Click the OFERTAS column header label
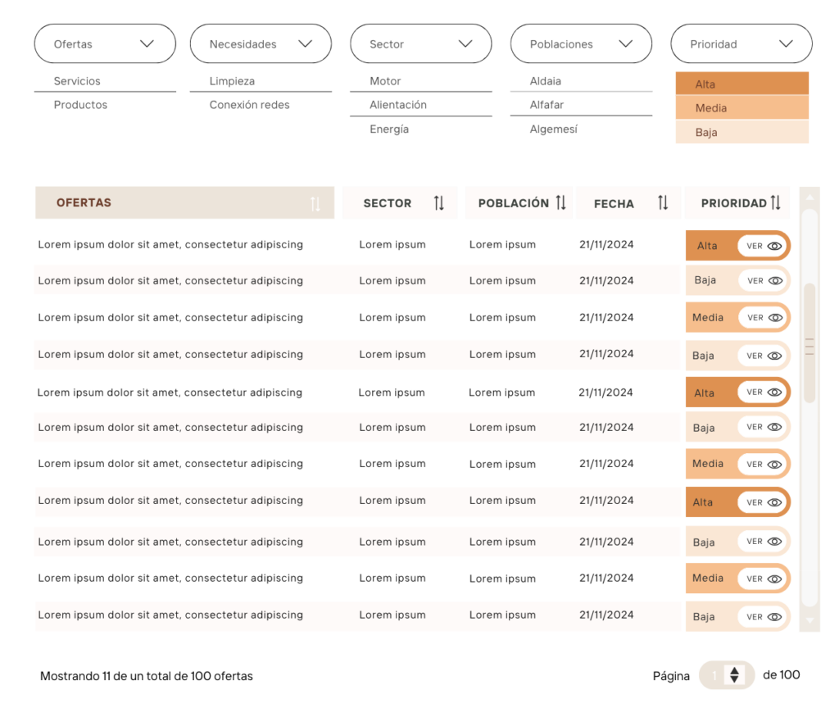The image size is (839, 717). coord(84,202)
